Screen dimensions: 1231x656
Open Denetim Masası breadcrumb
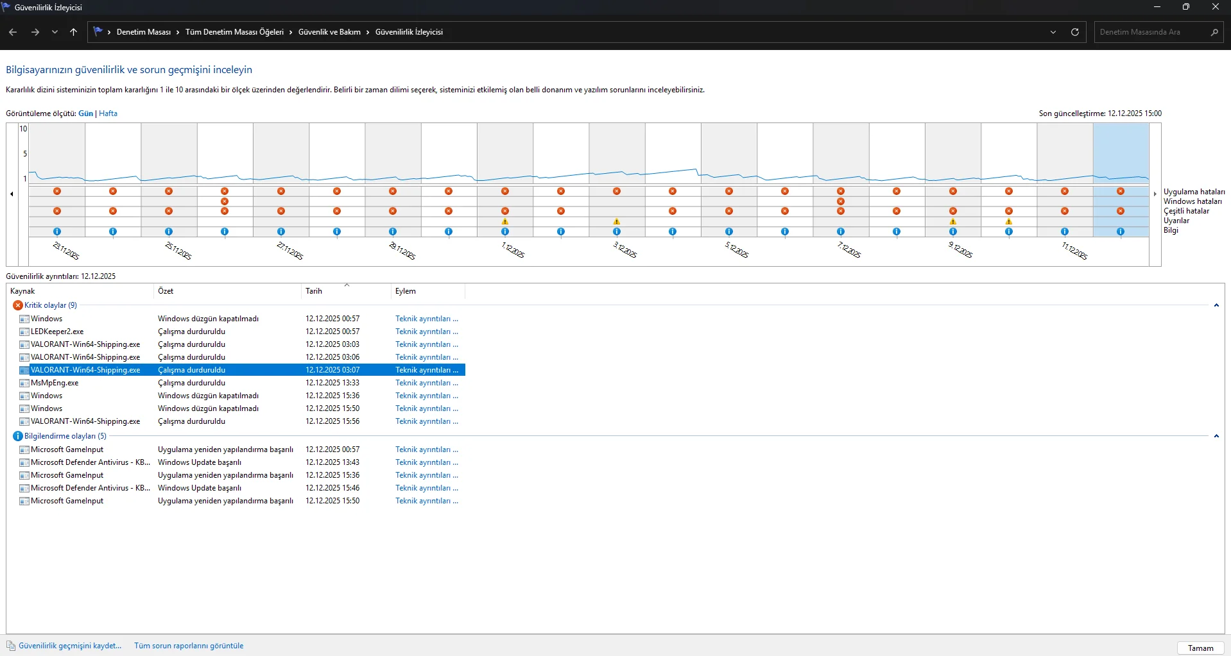144,32
